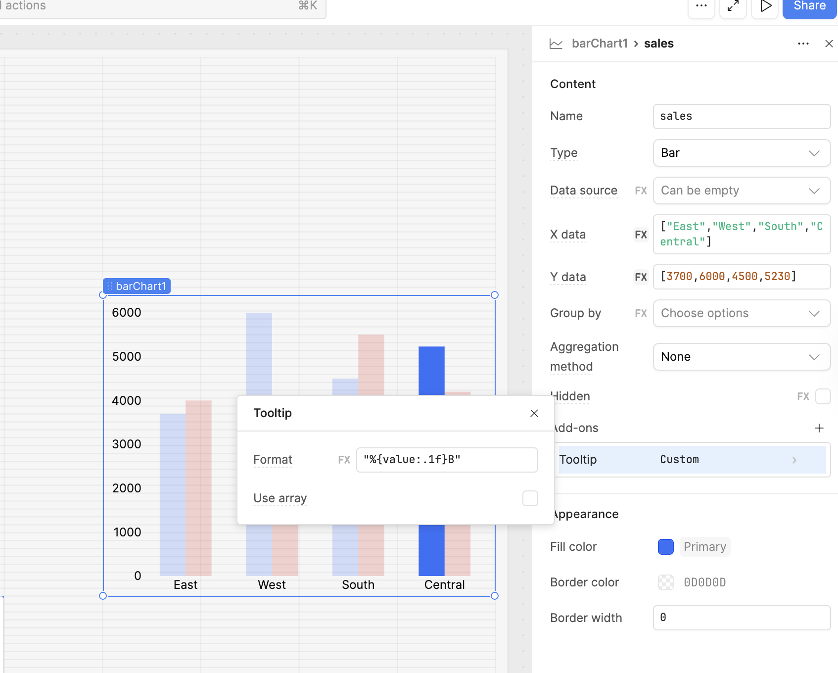Click the Share button
The width and height of the screenshot is (838, 673).
[809, 7]
